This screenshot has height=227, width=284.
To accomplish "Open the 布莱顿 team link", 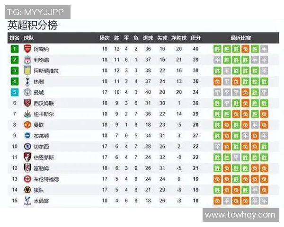I will point(41,136).
